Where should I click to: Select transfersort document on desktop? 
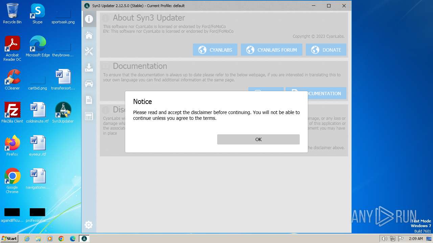[63, 80]
